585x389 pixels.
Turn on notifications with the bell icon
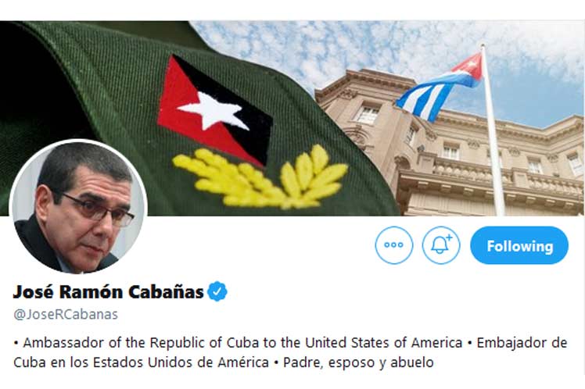(x=441, y=245)
